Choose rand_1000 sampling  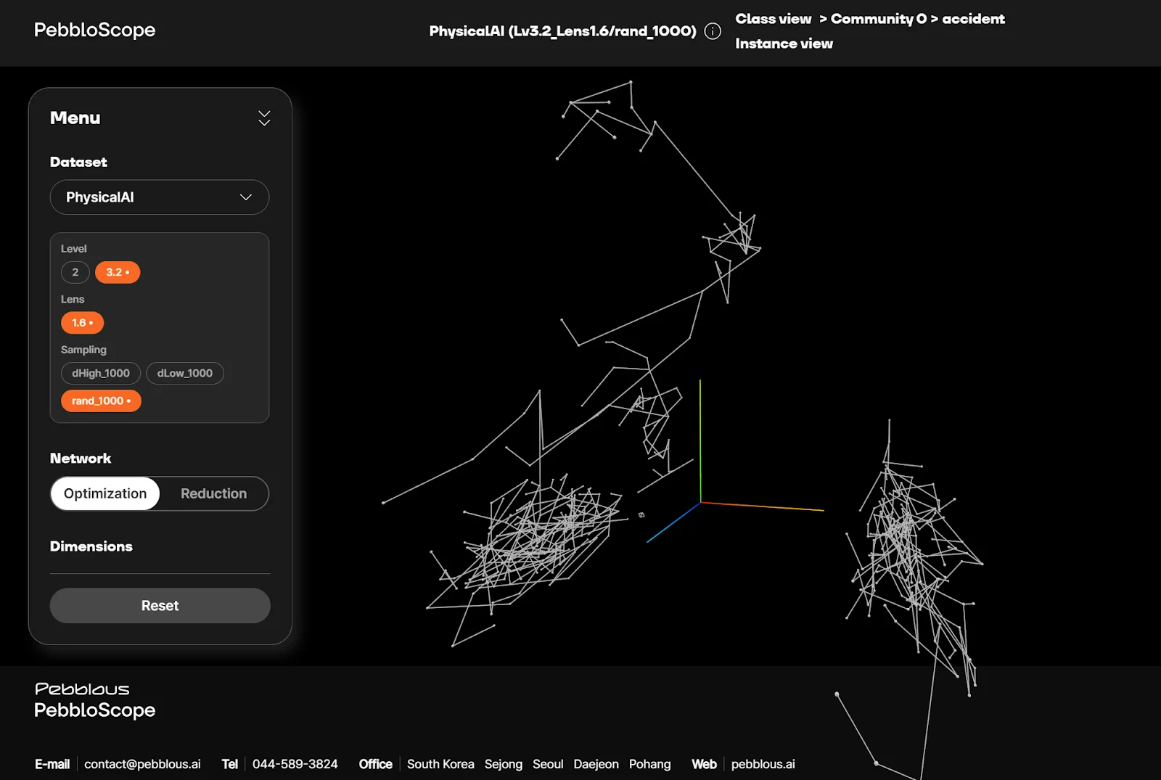pos(101,401)
